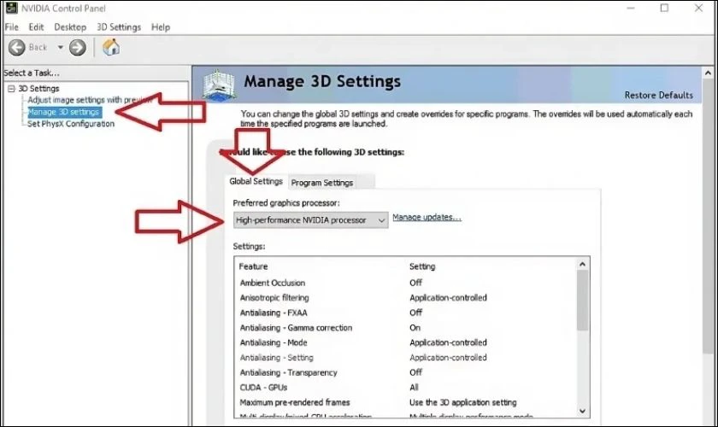Click the Forward arrow icon
The height and width of the screenshot is (427, 718).
point(78,47)
